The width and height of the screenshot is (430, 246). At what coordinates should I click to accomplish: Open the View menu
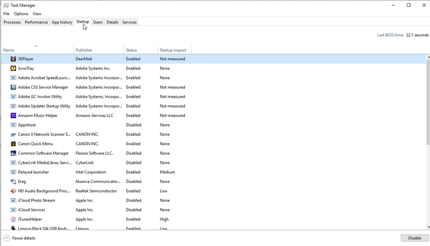pos(37,14)
